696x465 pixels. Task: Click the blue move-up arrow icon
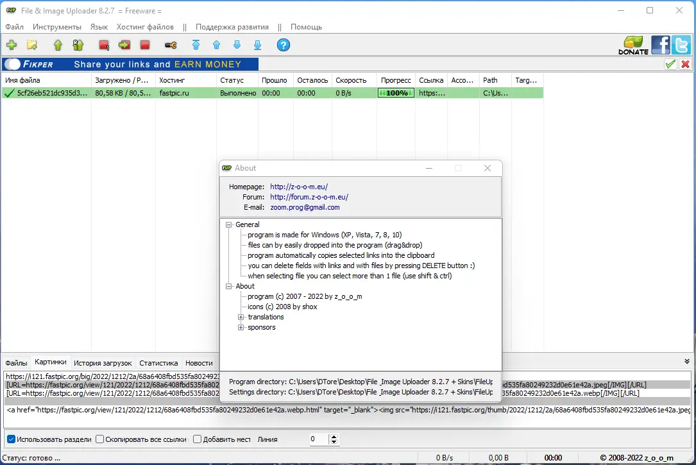point(217,45)
